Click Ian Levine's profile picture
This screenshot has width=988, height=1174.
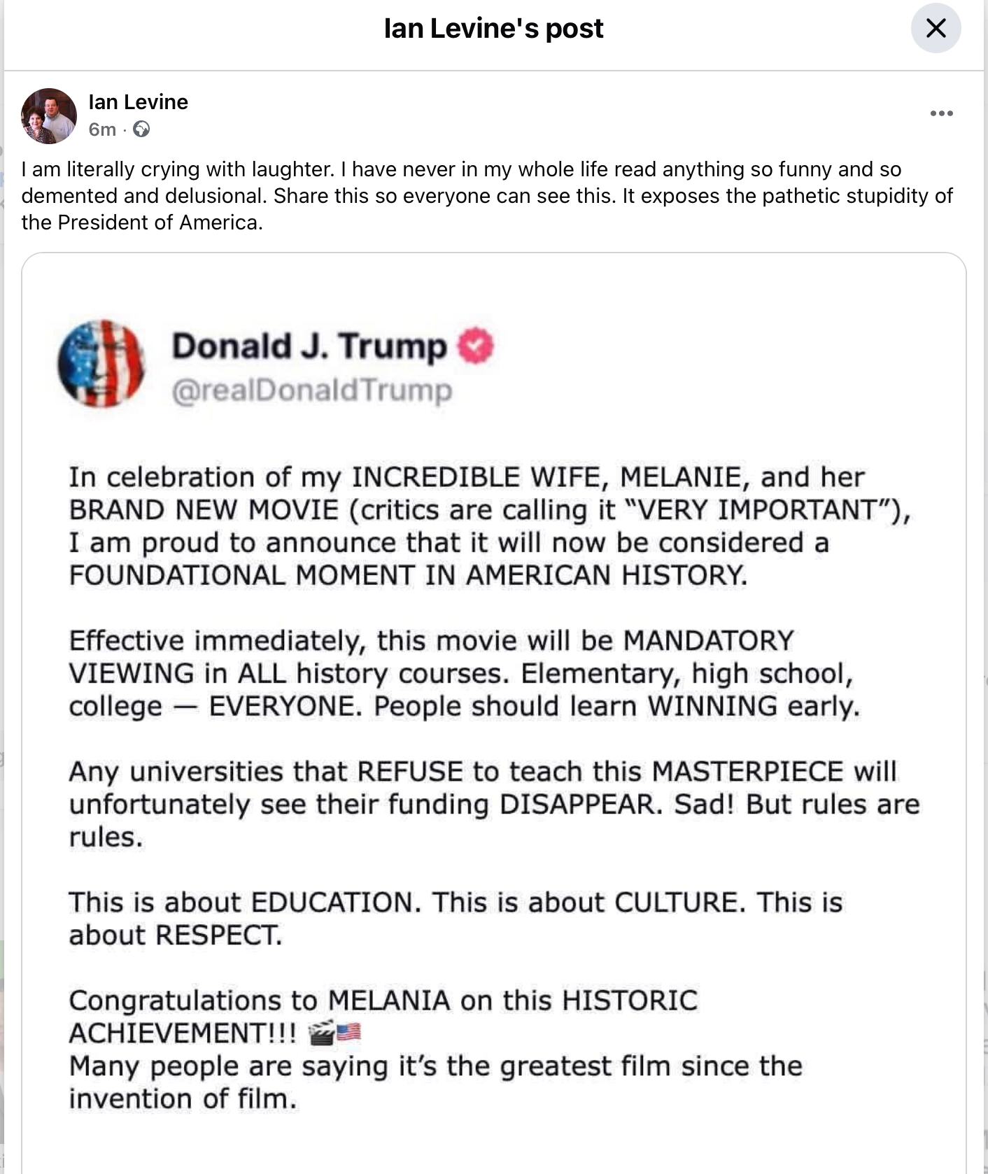click(x=49, y=116)
